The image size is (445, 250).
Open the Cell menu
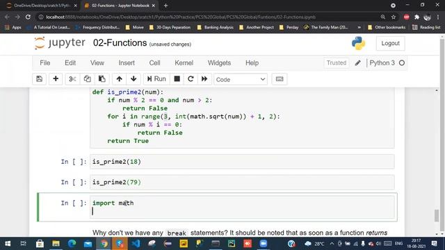154,63
